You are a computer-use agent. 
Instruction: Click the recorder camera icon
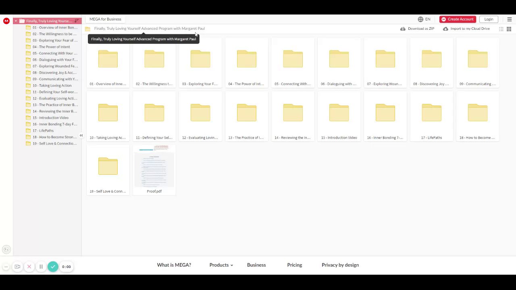tap(17, 267)
